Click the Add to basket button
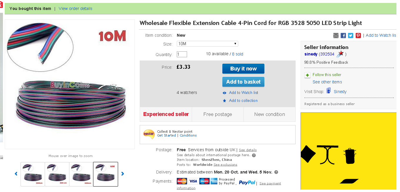This screenshot has width=400, height=192. point(243,82)
